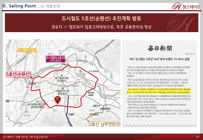Select the '서대구역' station label
This screenshot has width=203, height=140.
click(32, 84)
